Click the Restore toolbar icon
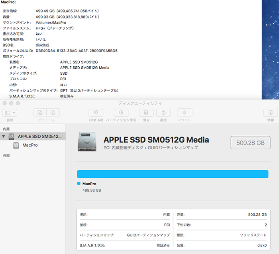This screenshot has height=254, width=279. tap(163, 113)
